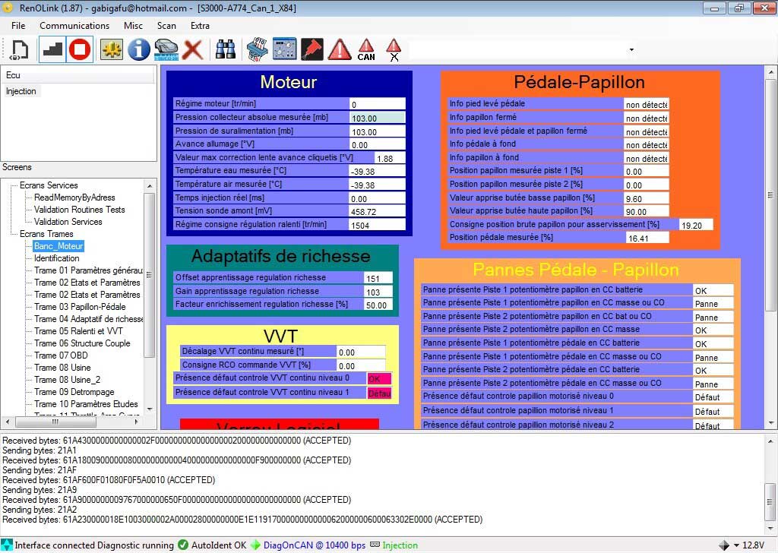Open the Communications menu

[x=74, y=26]
